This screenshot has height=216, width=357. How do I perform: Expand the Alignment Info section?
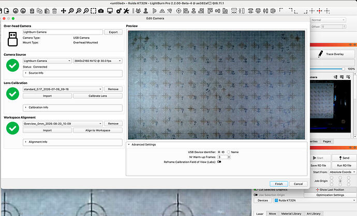[x=72, y=142]
